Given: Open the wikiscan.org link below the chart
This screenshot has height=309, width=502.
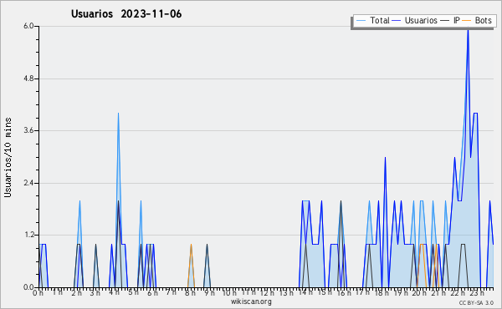Looking at the screenshot, I should [251, 301].
